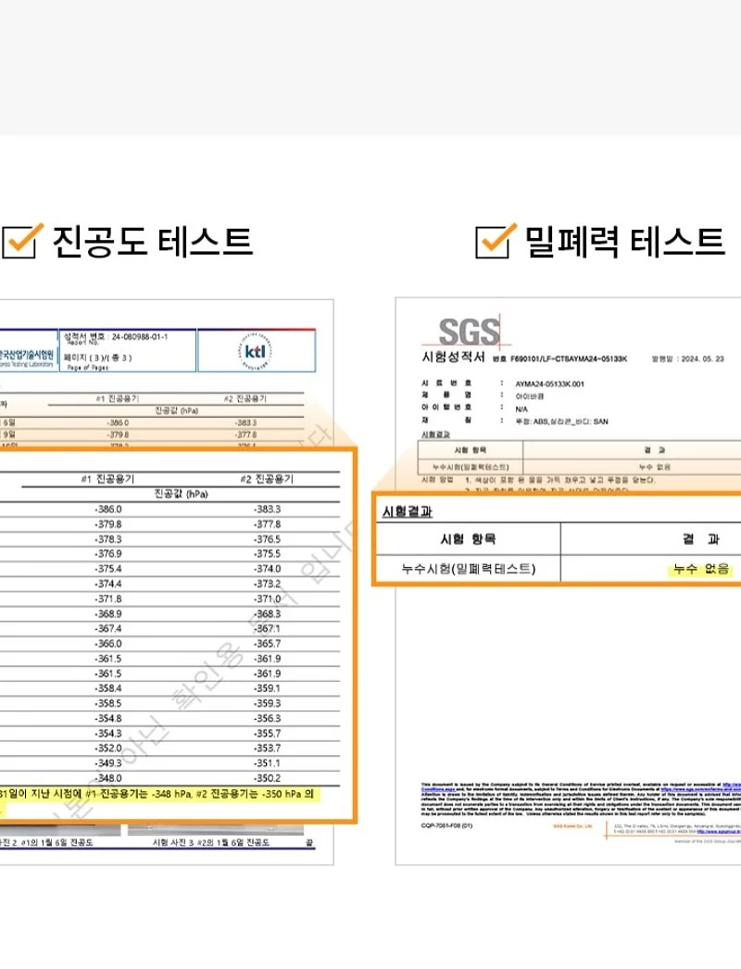
Task: Click the highlighted 누수 없음 result in the enlarged box
Action: point(701,569)
